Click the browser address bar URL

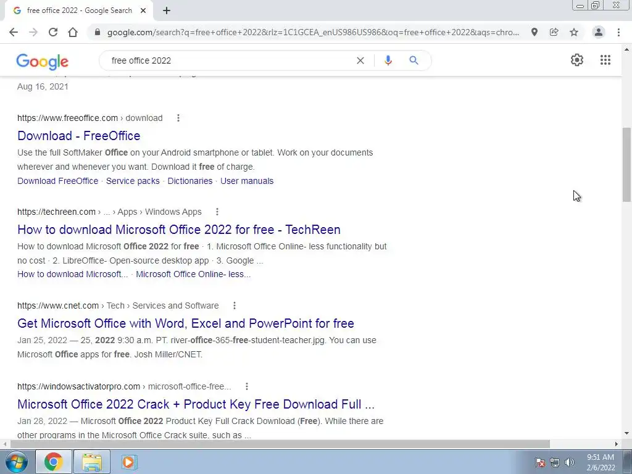(x=313, y=32)
